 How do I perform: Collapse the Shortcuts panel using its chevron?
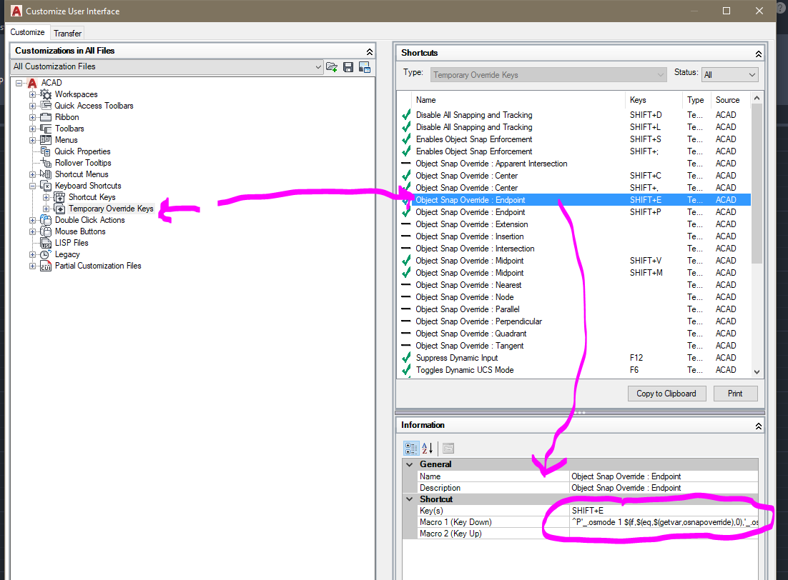click(x=759, y=52)
